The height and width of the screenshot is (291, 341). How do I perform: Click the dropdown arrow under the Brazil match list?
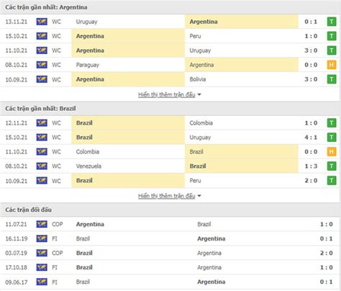pyautogui.click(x=199, y=196)
